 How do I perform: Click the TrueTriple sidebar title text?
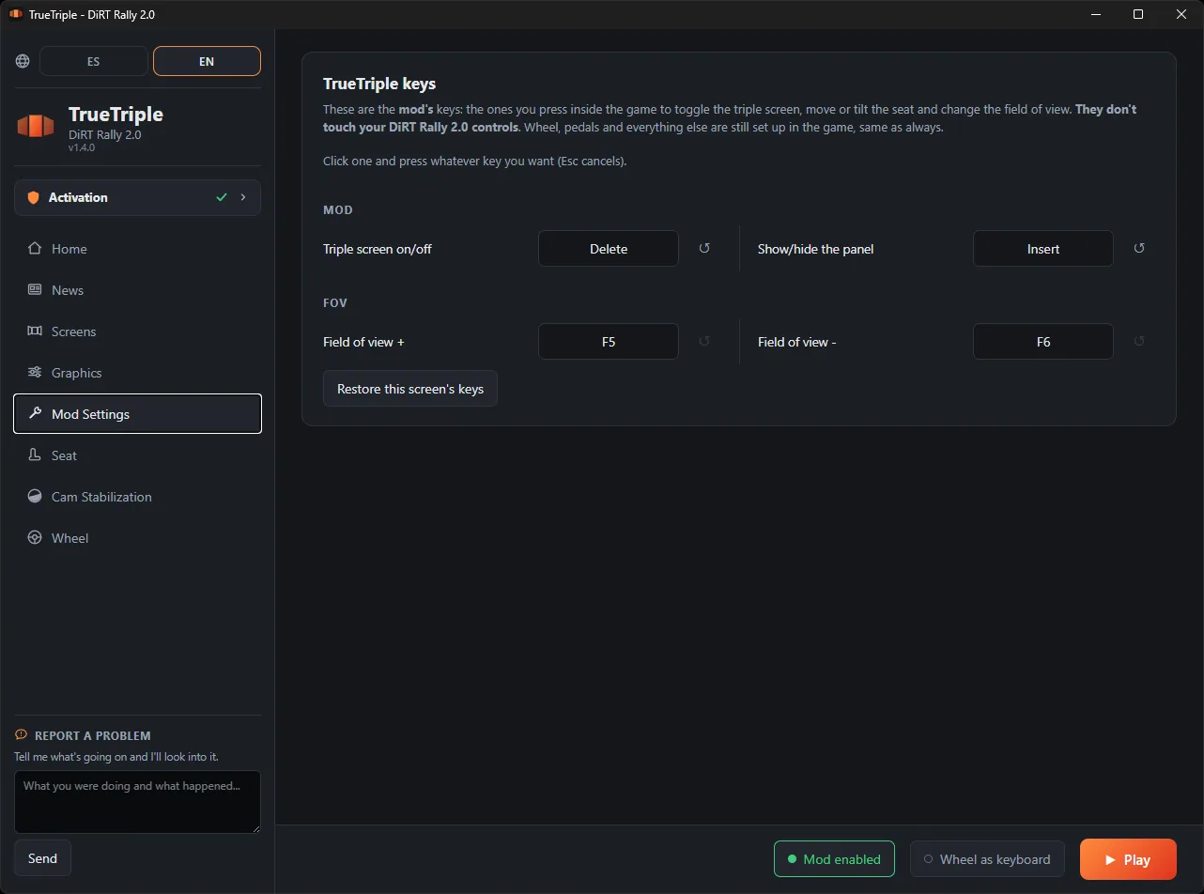(116, 114)
